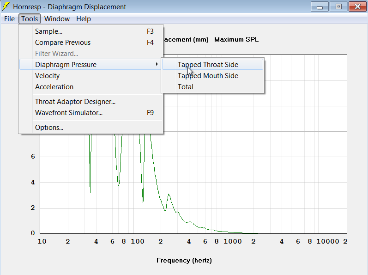Click the Maximum SPL label
Viewport: 368px width, 275px height.
tap(236, 39)
